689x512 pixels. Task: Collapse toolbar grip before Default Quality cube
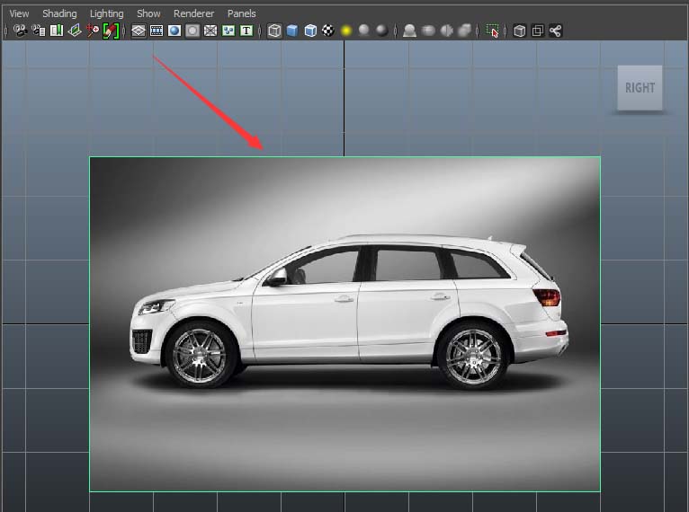click(506, 31)
